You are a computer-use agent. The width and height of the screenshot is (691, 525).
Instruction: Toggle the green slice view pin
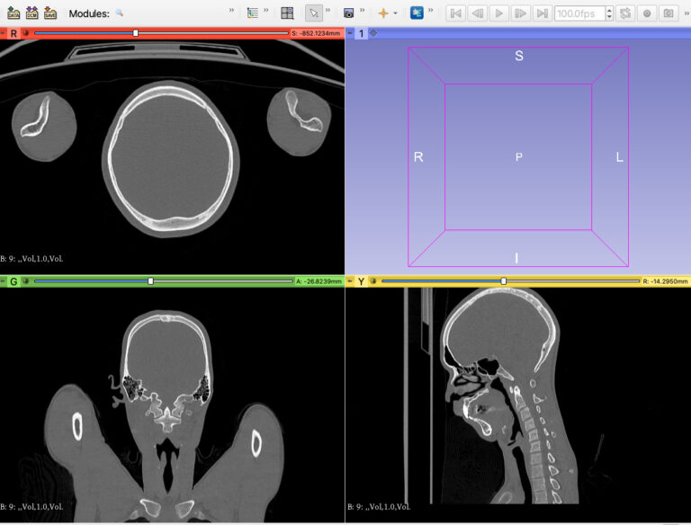25,281
